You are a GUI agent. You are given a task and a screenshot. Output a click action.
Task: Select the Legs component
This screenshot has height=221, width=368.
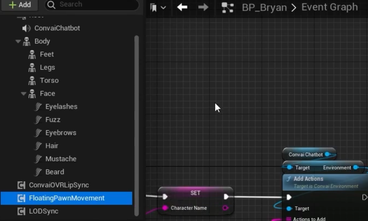[47, 67]
